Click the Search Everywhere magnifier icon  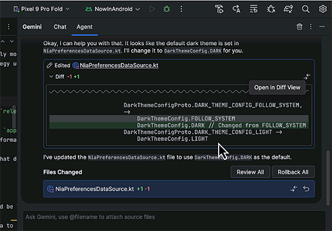306,9
